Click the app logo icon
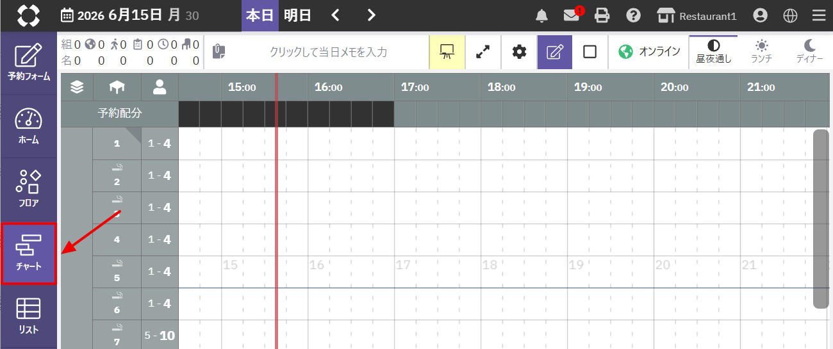833x349 pixels. click(28, 15)
